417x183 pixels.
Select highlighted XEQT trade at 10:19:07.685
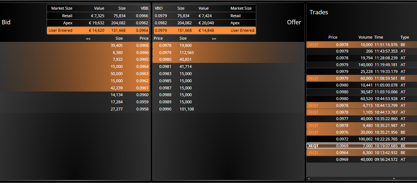click(362, 146)
